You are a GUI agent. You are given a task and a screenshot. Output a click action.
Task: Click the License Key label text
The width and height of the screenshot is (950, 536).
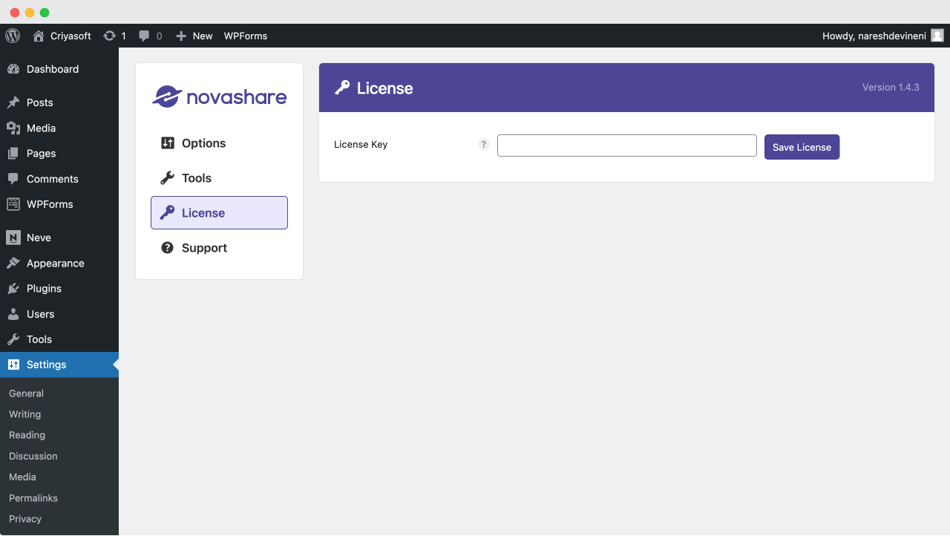click(361, 145)
